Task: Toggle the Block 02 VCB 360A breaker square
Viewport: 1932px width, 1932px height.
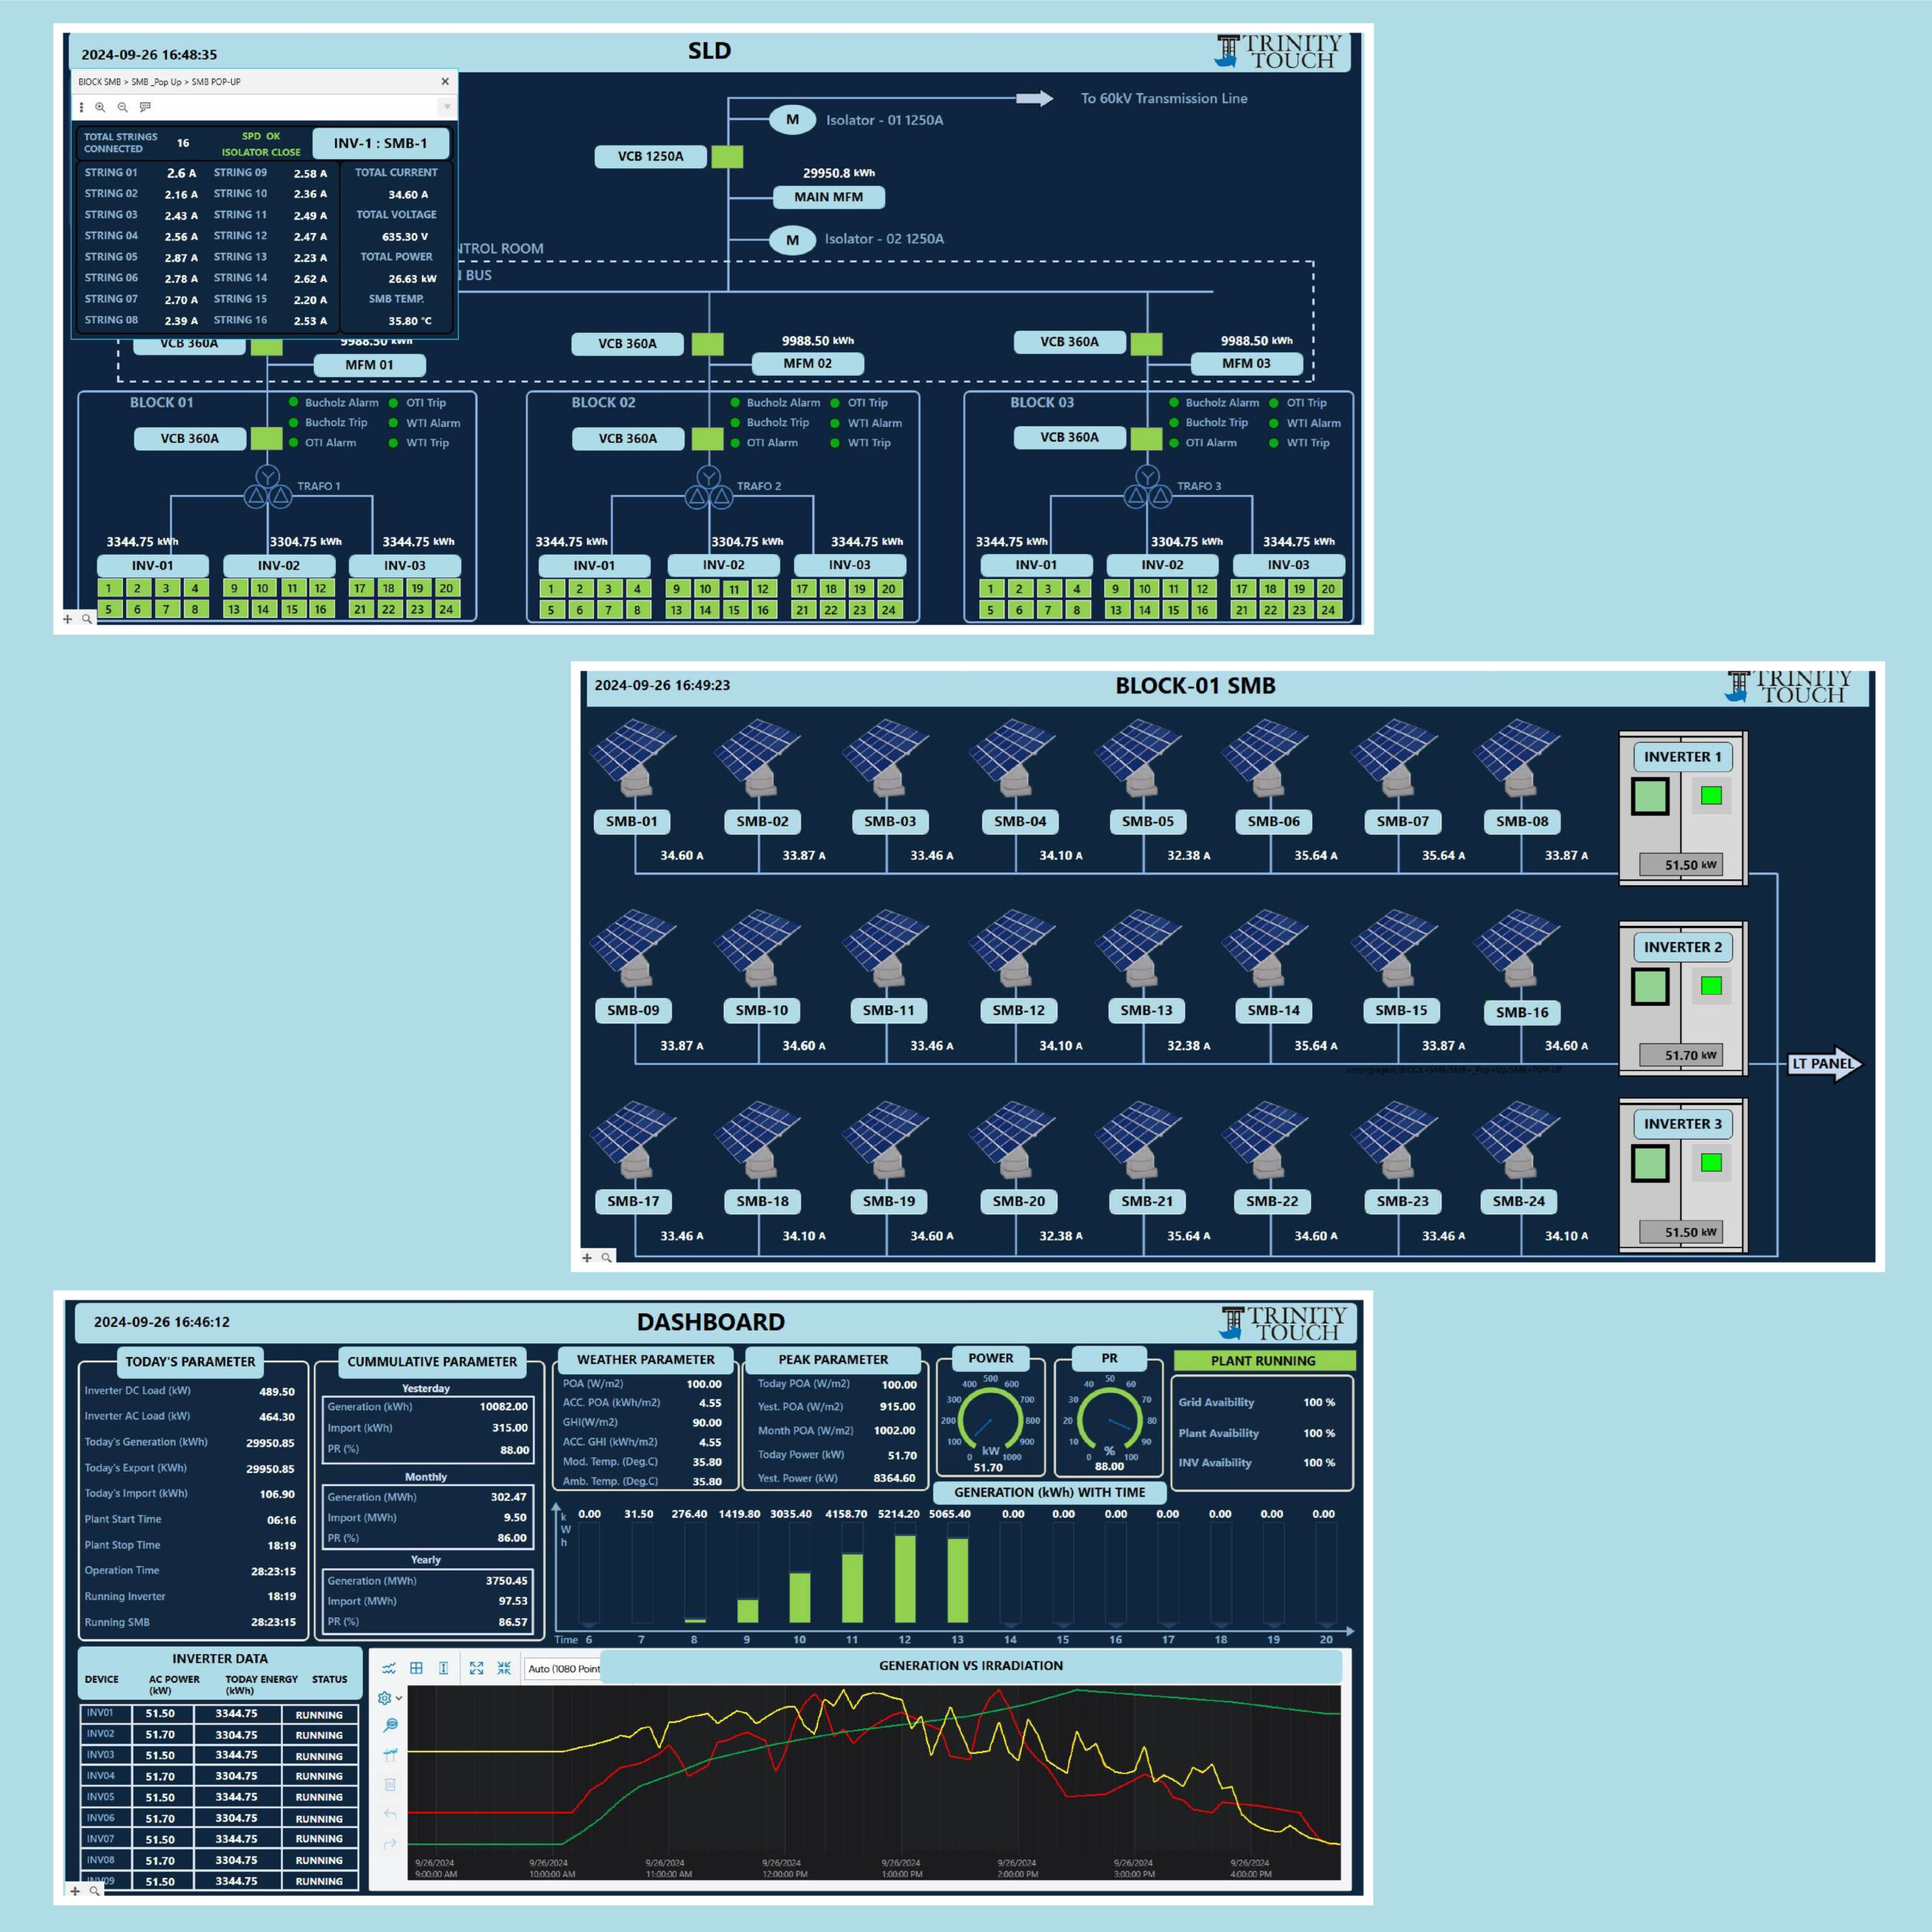Action: 707,439
